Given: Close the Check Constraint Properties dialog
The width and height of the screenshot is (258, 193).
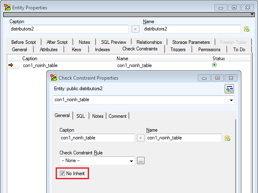Looking at the screenshot, I should click(231, 78).
